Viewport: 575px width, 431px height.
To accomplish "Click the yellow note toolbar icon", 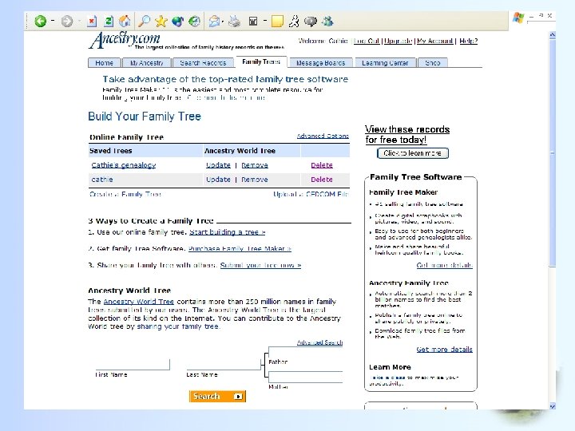I will click(x=277, y=22).
